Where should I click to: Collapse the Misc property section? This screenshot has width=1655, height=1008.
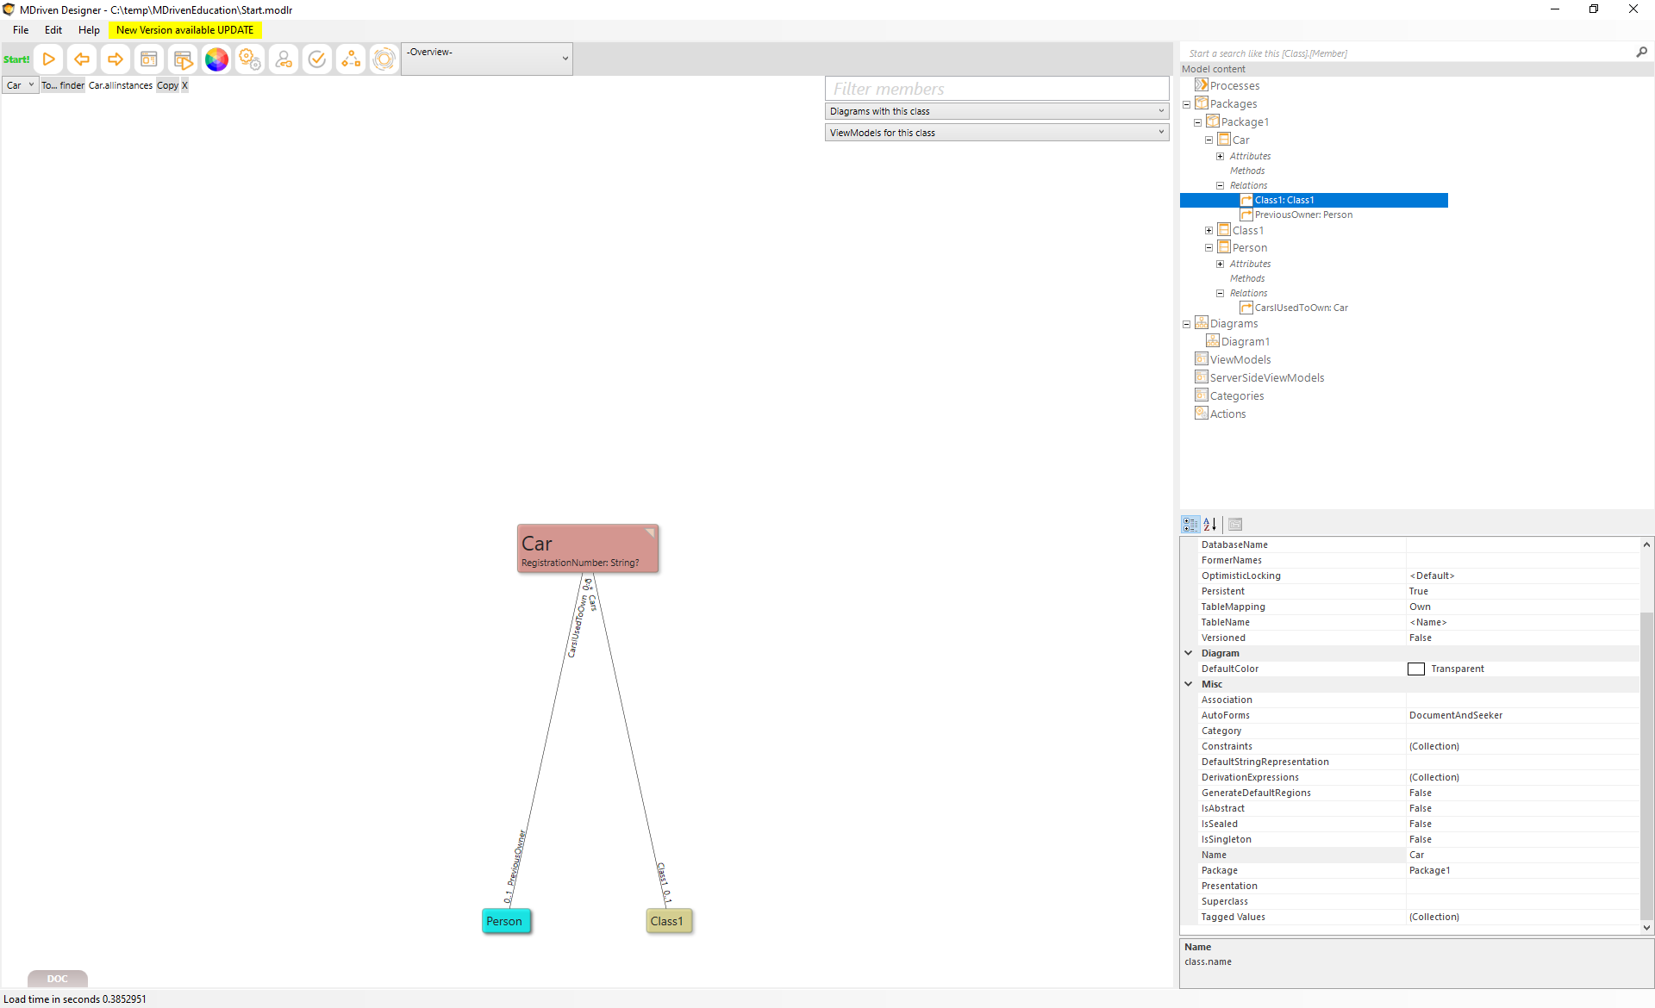click(x=1189, y=684)
